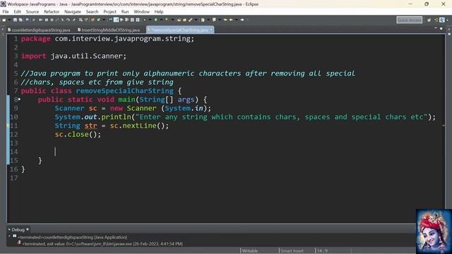Open the Window menu
Image resolution: width=452 pixels, height=254 pixels.
[x=141, y=12]
